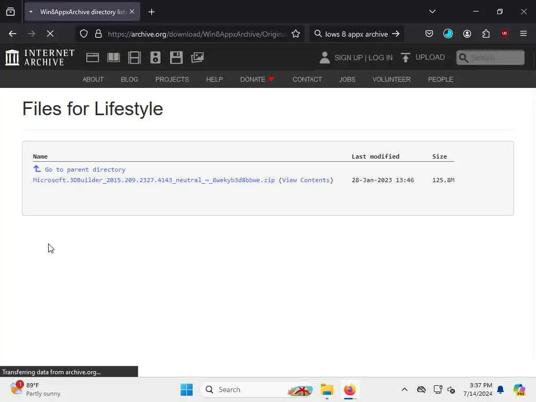Click the SIGN UP link
The width and height of the screenshot is (536, 402).
coord(349,58)
